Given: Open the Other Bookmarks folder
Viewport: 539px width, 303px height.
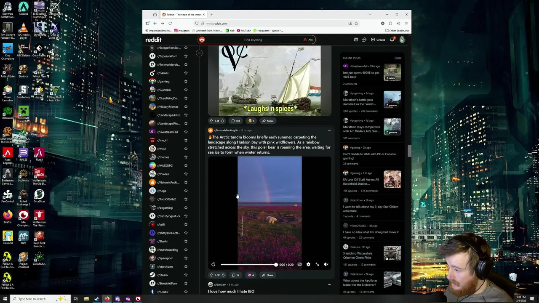Looking at the screenshot, I should [397, 31].
